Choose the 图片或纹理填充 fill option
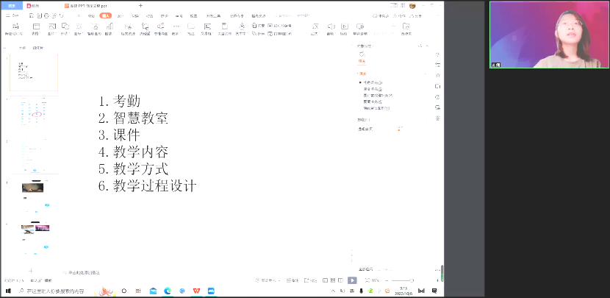Screen dimensions: 610x298 tap(359, 96)
